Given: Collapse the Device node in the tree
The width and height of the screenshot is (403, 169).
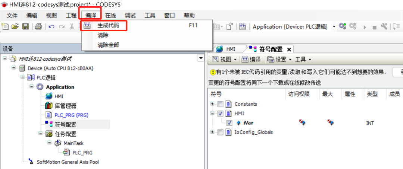Looking at the screenshot, I should [x=13, y=68].
